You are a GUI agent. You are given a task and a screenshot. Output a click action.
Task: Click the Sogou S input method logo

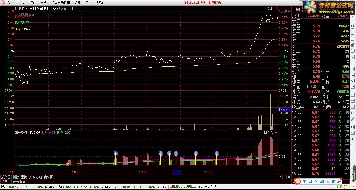(298, 181)
